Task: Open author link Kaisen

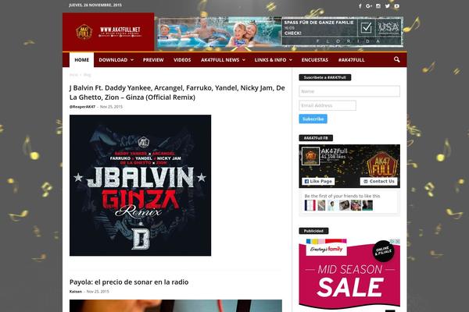Action: [76, 292]
